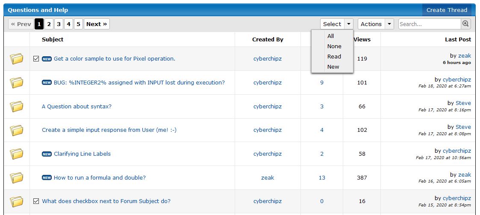
Task: Focus the Search input field
Action: (430, 24)
